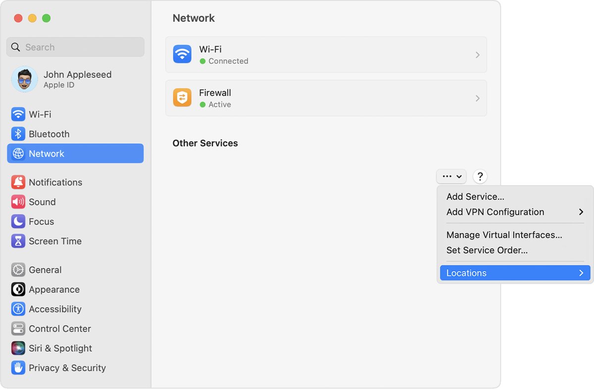Click John Appleseed's avatar picture

click(x=25, y=79)
